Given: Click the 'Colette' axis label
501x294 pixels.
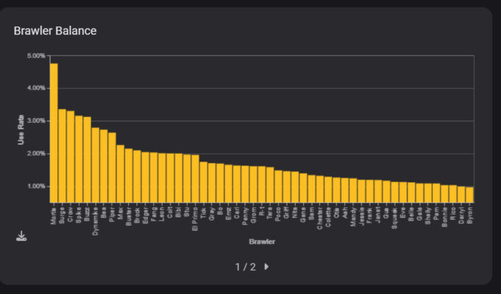Looking at the screenshot, I should point(328,217).
